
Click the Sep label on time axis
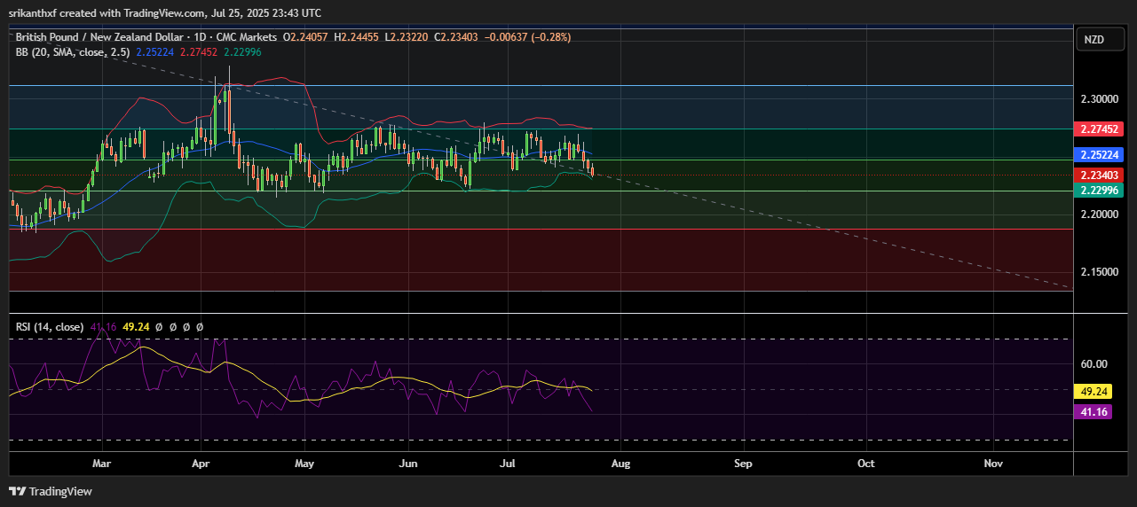tap(743, 464)
